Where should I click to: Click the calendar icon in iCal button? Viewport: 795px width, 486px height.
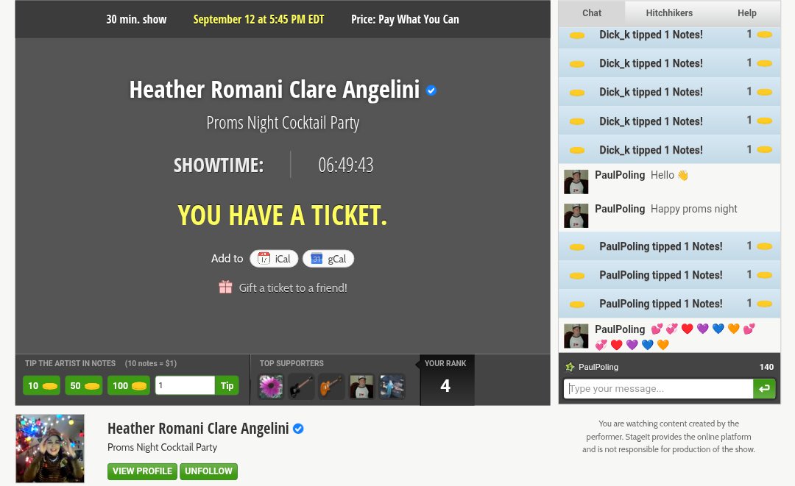[264, 259]
